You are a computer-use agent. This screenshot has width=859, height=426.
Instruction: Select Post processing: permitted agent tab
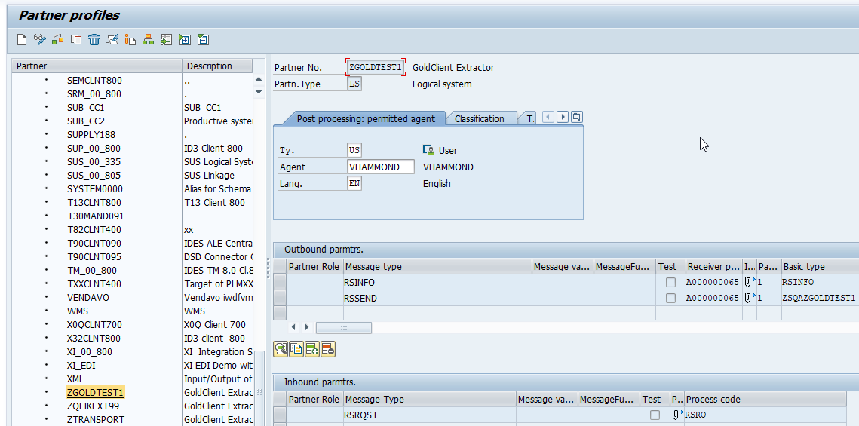[x=365, y=118]
